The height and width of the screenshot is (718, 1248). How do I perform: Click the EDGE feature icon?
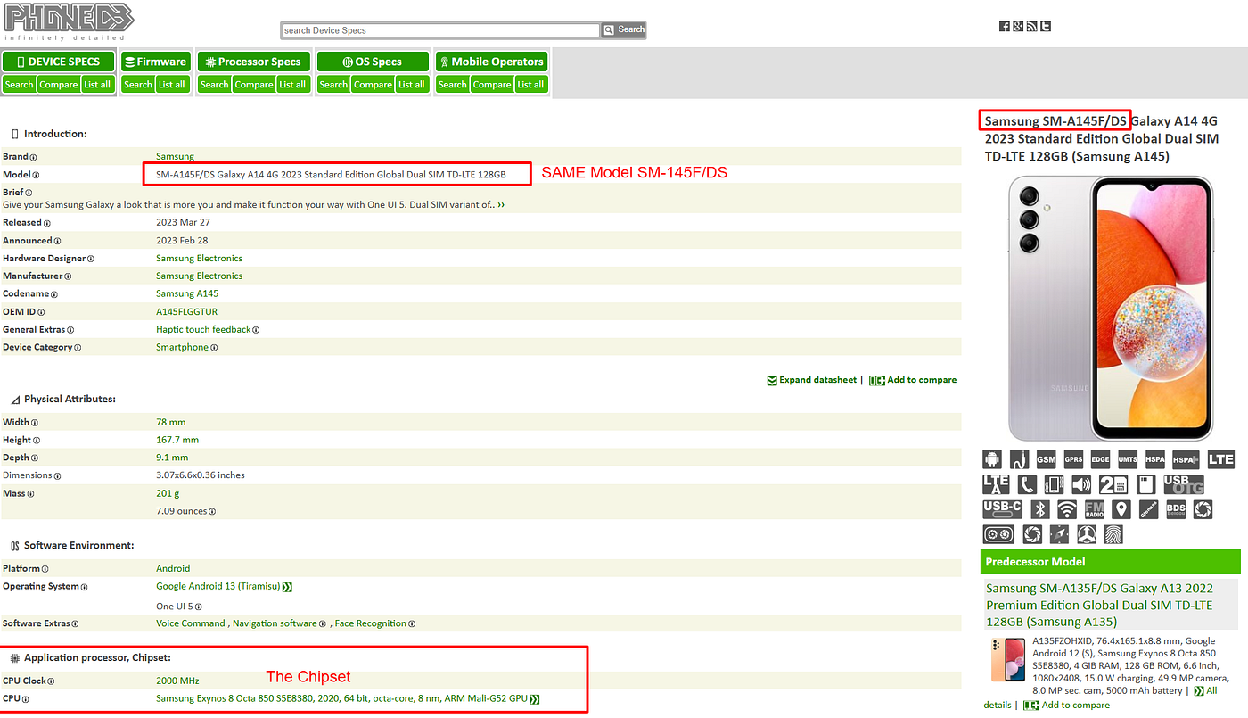1101,459
